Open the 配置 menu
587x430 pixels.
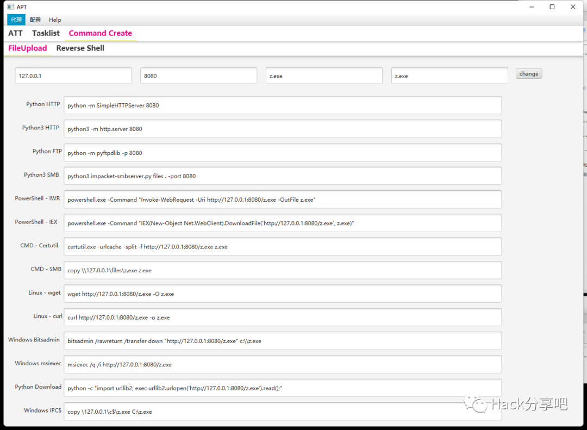(35, 20)
